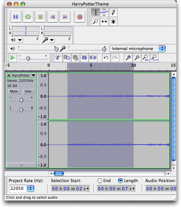Click the Project Rate 22050 field

pyautogui.click(x=18, y=188)
